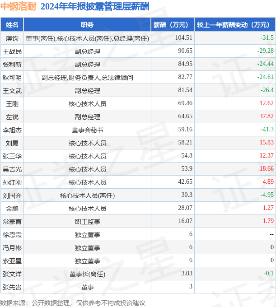
Task: Select the name cell 张三华
Action: [12, 157]
